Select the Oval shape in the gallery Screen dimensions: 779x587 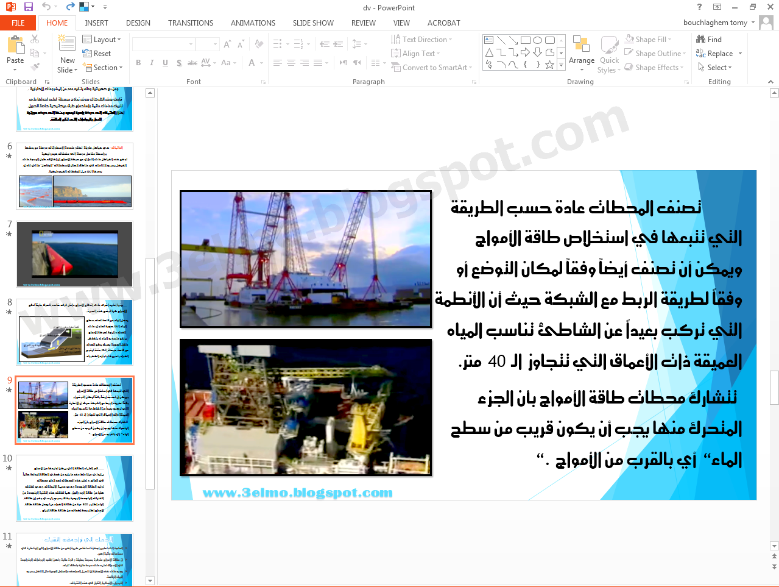(x=537, y=40)
